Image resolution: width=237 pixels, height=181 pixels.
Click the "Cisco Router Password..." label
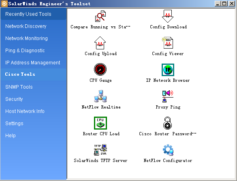(x=168, y=134)
